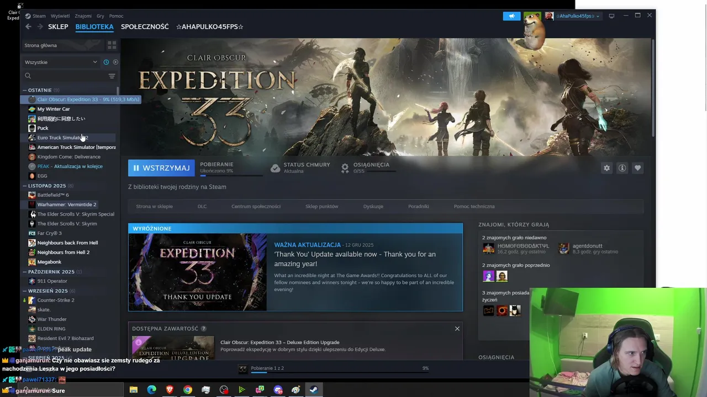Viewport: 707px width, 397px height.
Task: Show game info icon
Action: (622, 168)
